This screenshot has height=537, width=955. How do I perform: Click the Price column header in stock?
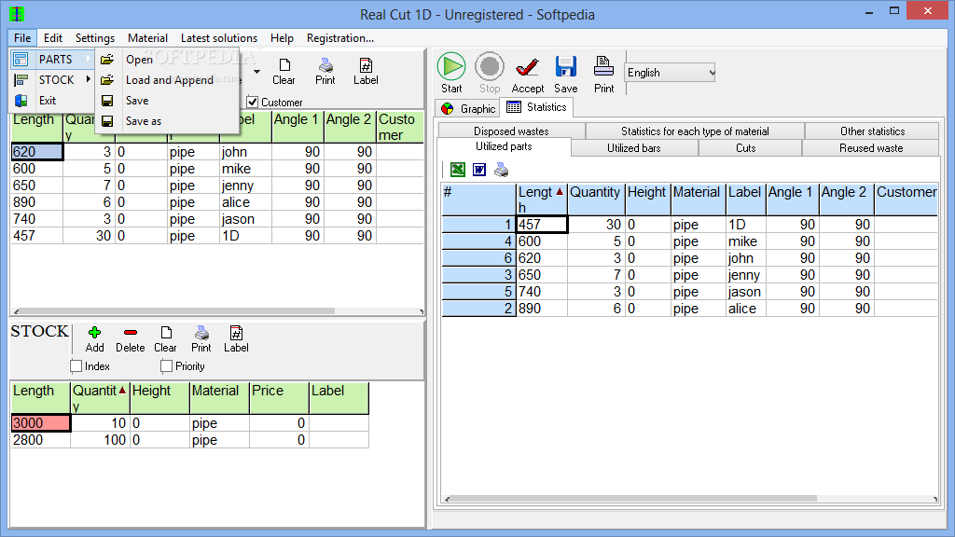(x=279, y=397)
